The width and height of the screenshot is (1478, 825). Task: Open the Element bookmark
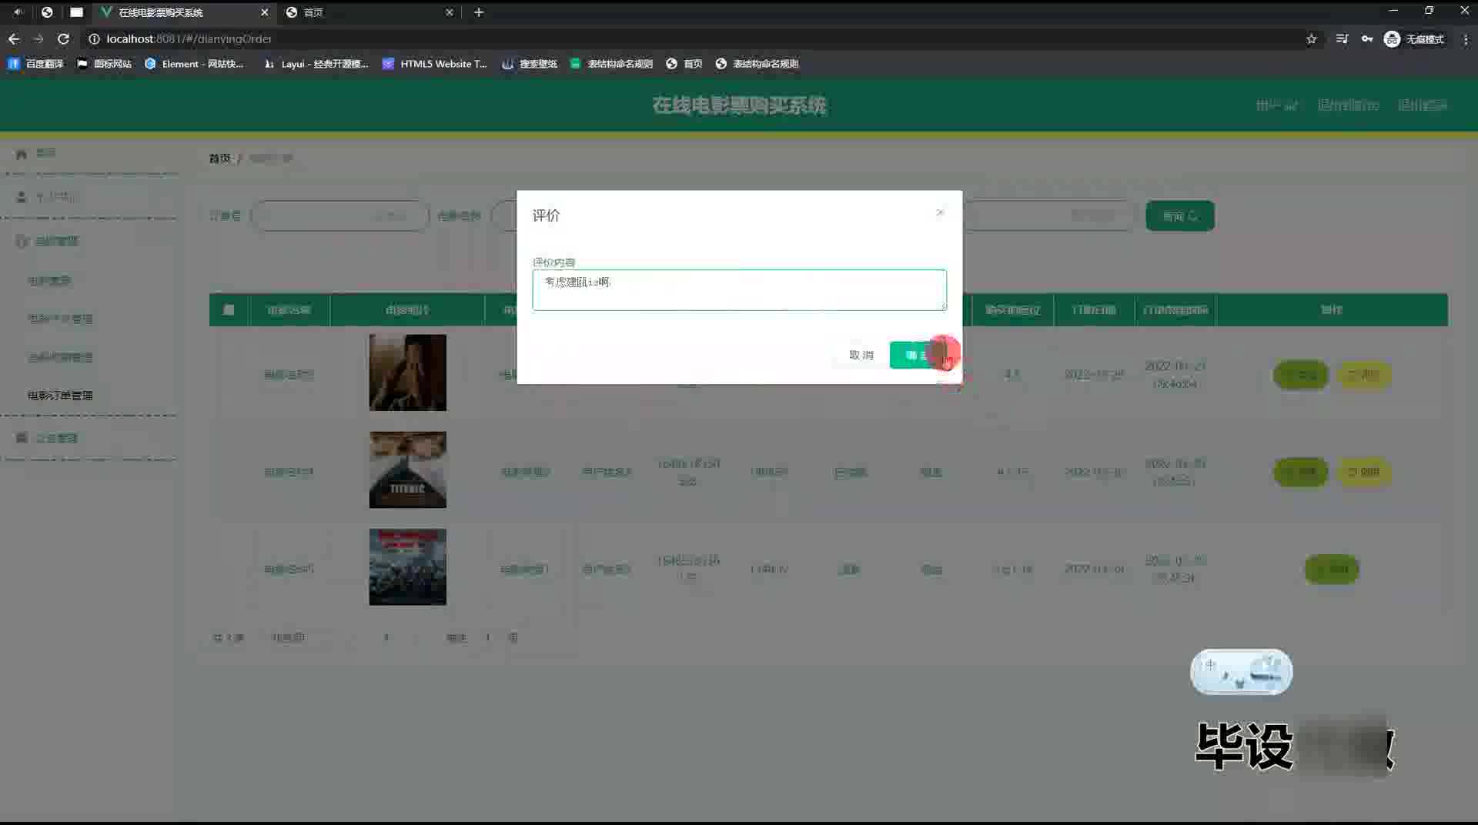pos(194,64)
